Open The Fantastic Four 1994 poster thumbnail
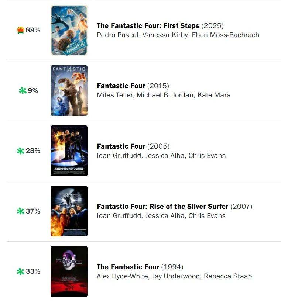The image size is (281, 301). click(69, 271)
